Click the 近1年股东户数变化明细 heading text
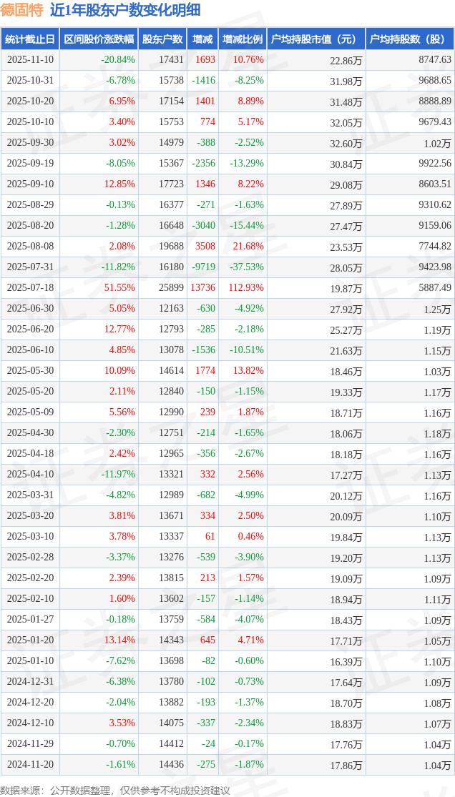The height and width of the screenshot is (797, 455). point(125,10)
